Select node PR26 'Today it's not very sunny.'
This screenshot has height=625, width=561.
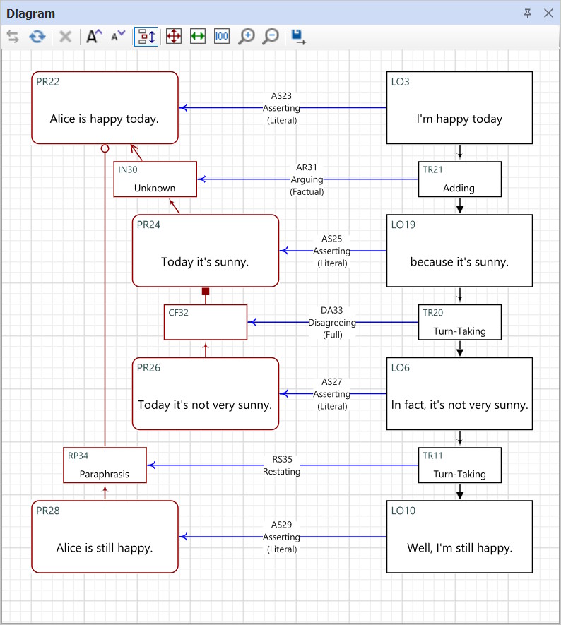[206, 394]
